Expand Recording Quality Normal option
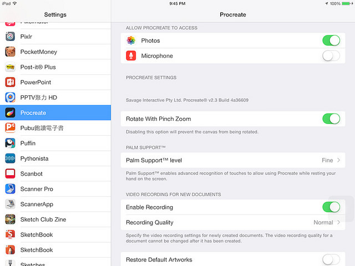355x266 pixels. (327, 222)
